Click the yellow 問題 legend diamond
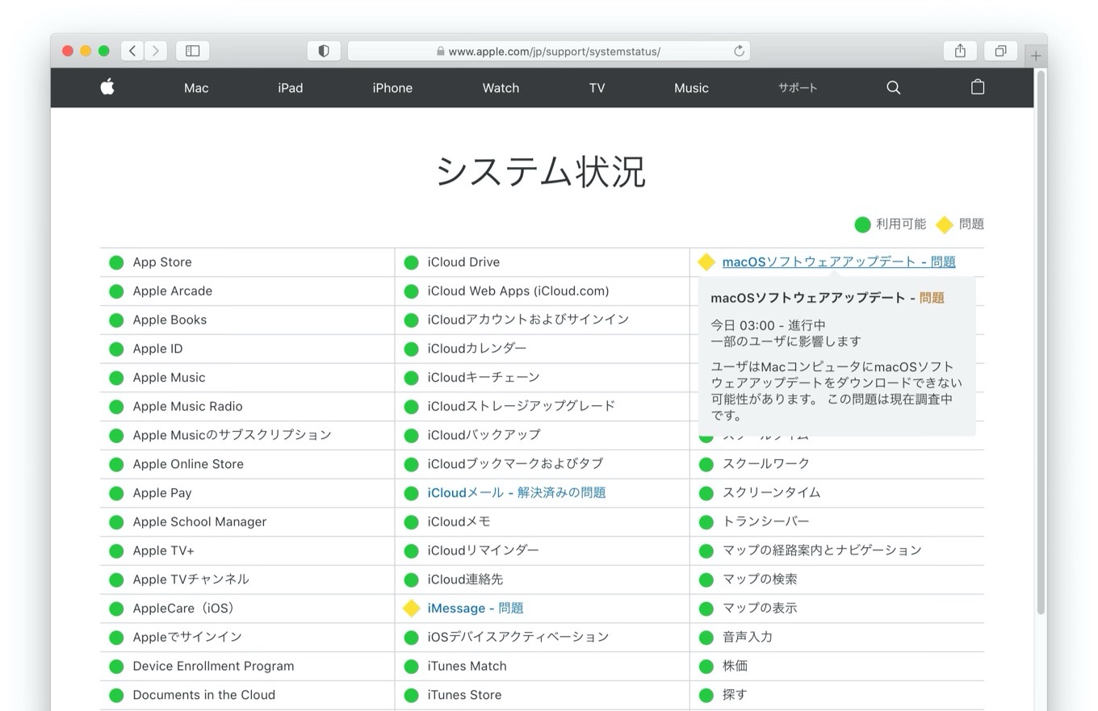This screenshot has height=711, width=1098. [945, 224]
